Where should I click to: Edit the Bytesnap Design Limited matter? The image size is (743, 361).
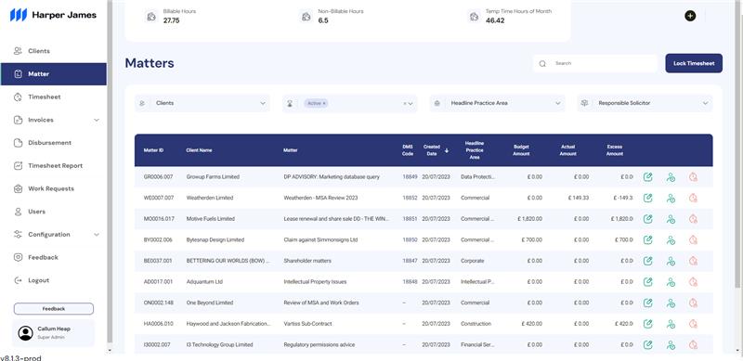[647, 240]
